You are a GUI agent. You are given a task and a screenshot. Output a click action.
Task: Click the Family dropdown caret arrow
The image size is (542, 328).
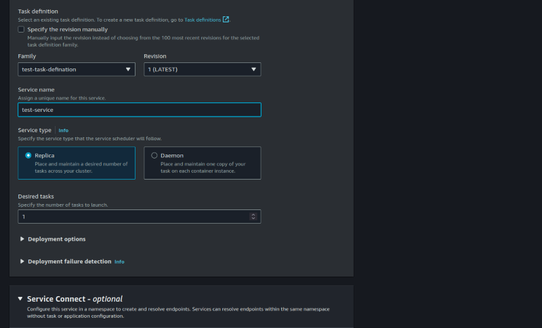(x=129, y=69)
